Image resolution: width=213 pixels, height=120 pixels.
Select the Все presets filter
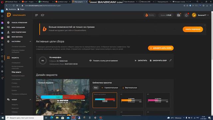coord(96,88)
